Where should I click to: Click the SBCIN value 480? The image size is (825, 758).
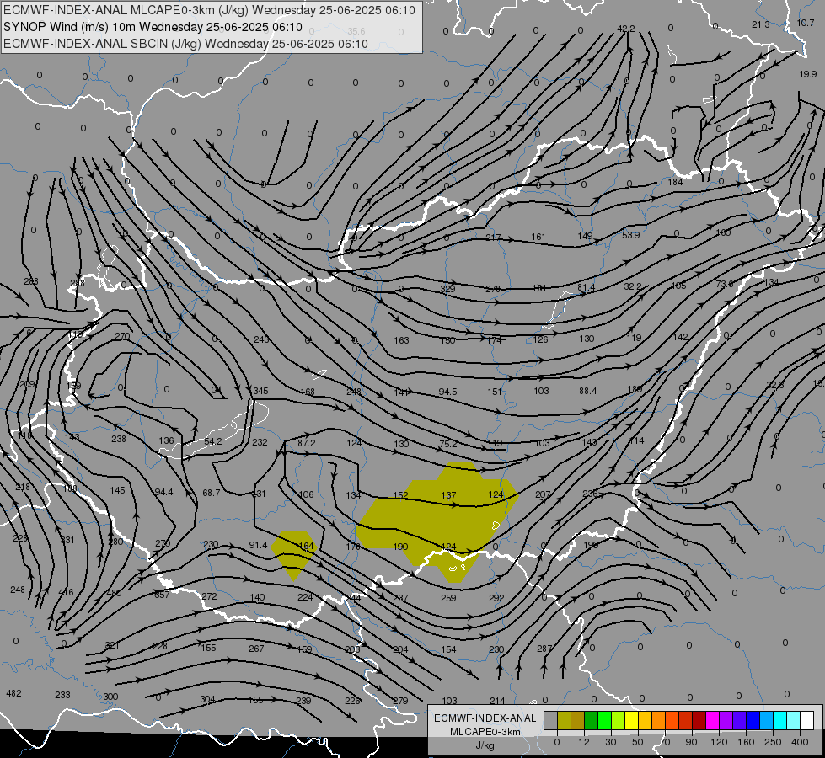coord(114,593)
